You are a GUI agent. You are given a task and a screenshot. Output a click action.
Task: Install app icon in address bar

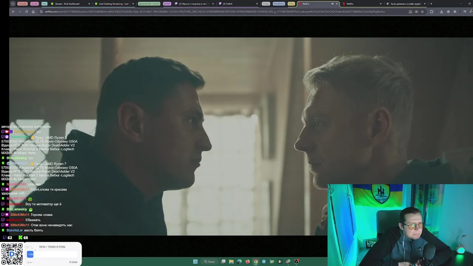tap(411, 11)
